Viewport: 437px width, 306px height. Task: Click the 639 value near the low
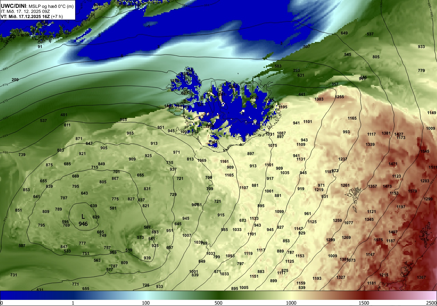pos(94,206)
